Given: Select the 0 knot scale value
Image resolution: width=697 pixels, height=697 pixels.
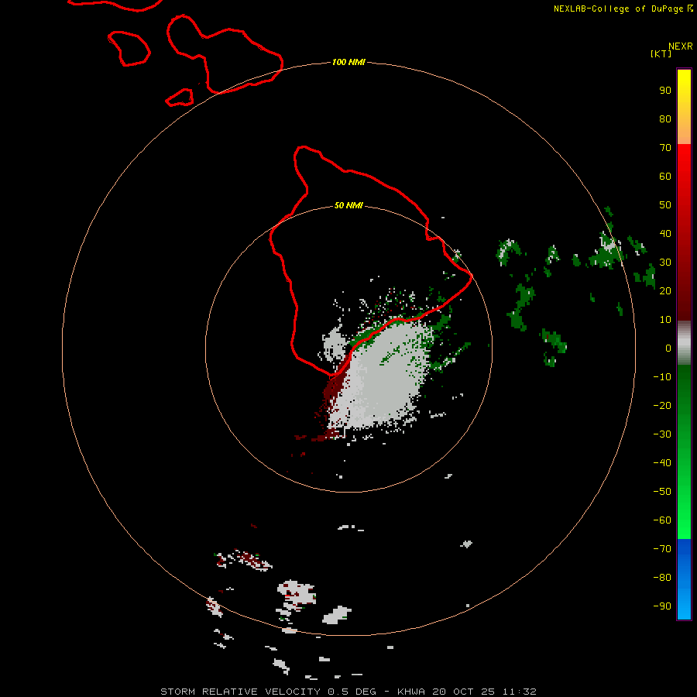Looking at the screenshot, I should [x=668, y=348].
